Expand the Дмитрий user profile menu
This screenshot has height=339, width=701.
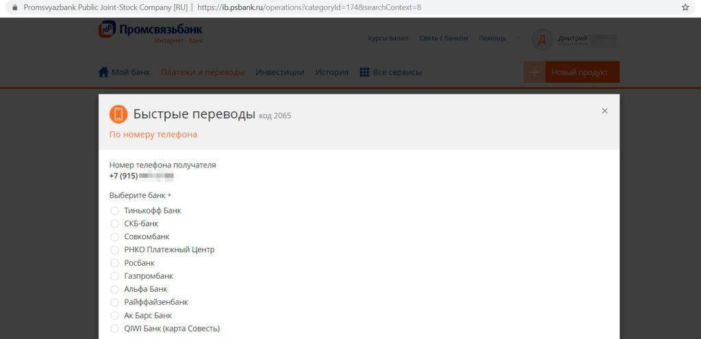click(572, 38)
